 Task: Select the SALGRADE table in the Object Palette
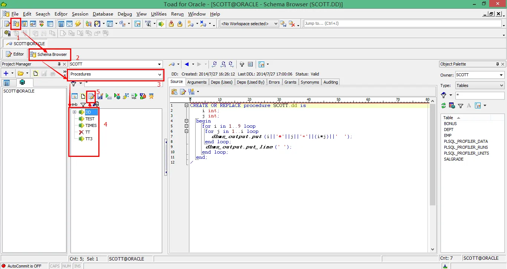tap(454, 159)
